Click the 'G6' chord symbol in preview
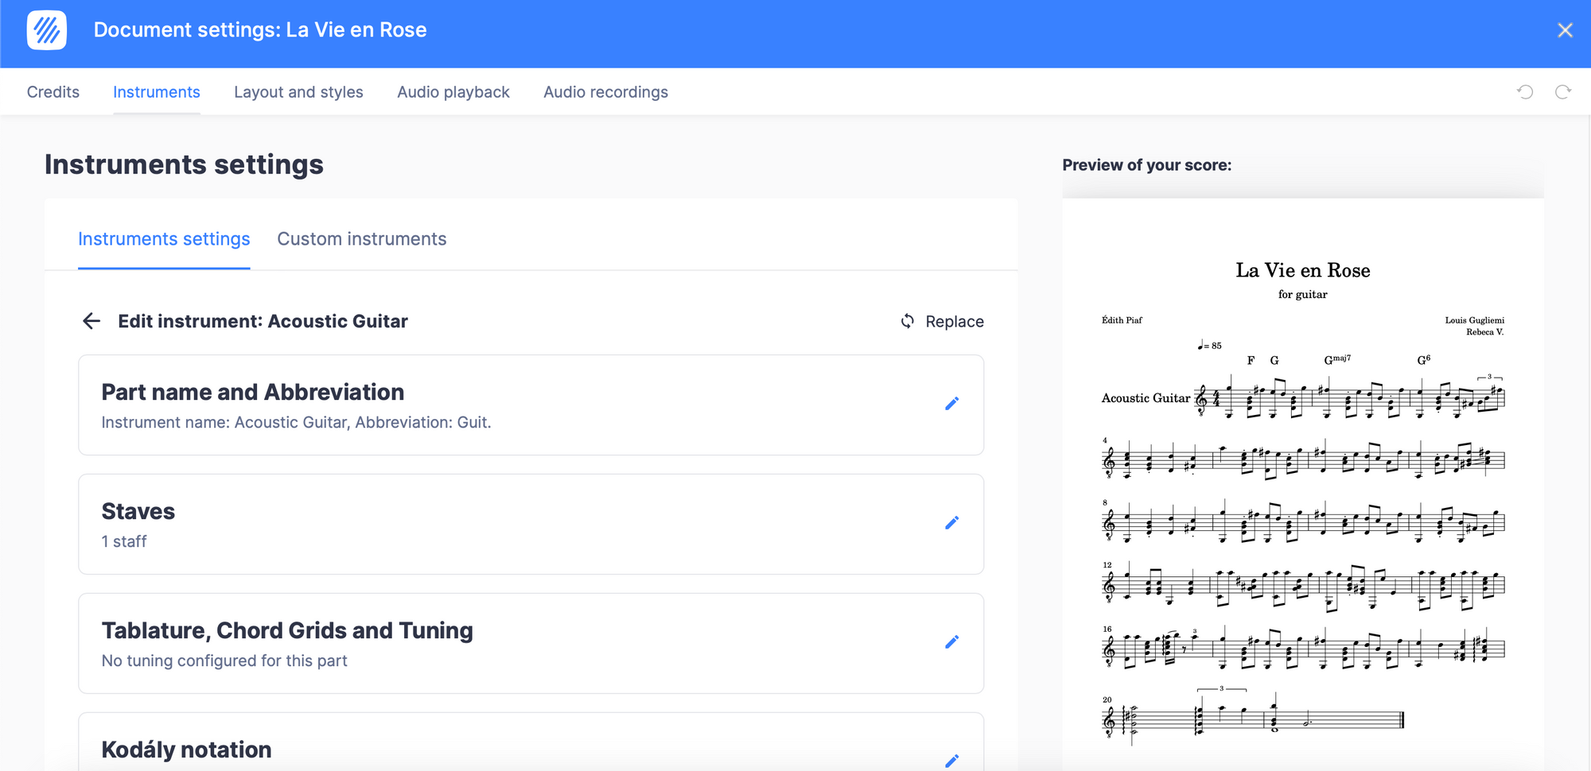This screenshot has width=1591, height=771. click(1424, 359)
